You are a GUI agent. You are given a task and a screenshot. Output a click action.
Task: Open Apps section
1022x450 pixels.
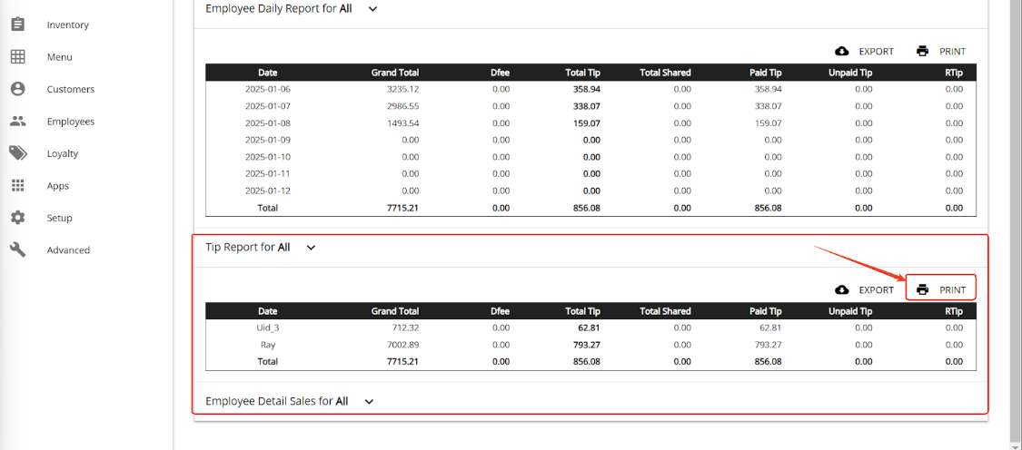coord(58,186)
